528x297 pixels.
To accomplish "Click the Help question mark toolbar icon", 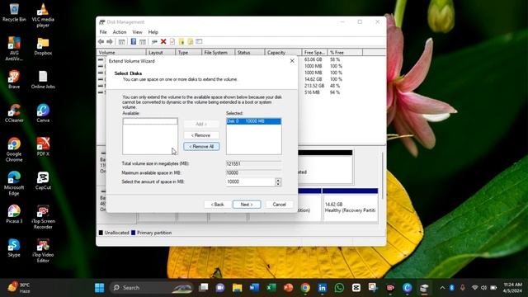I will tap(134, 41).
